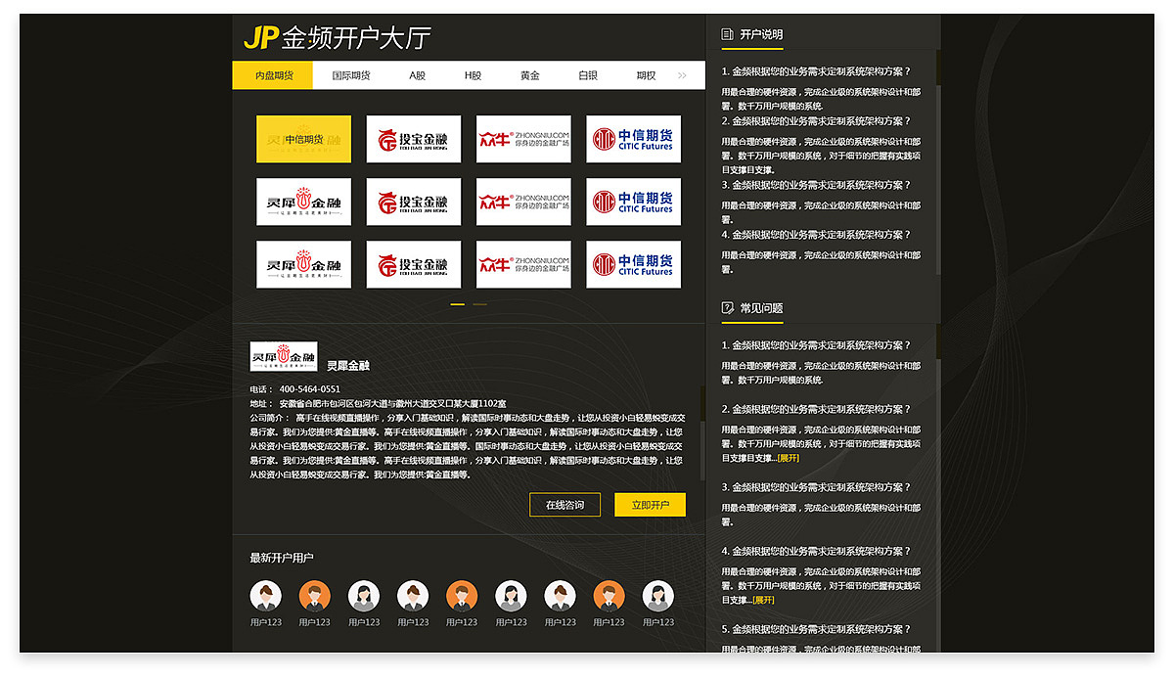Click the last 用户123 avatar on the right

[x=657, y=595]
